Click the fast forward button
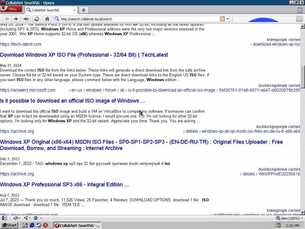The image size is (305, 229). tap(26, 19)
